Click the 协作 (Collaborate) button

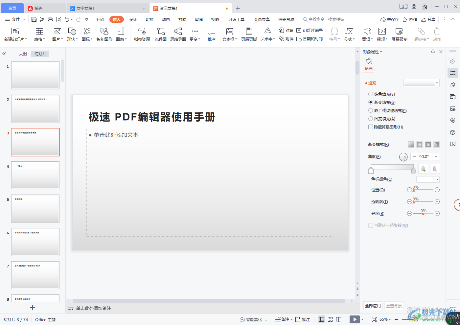pos(410,19)
